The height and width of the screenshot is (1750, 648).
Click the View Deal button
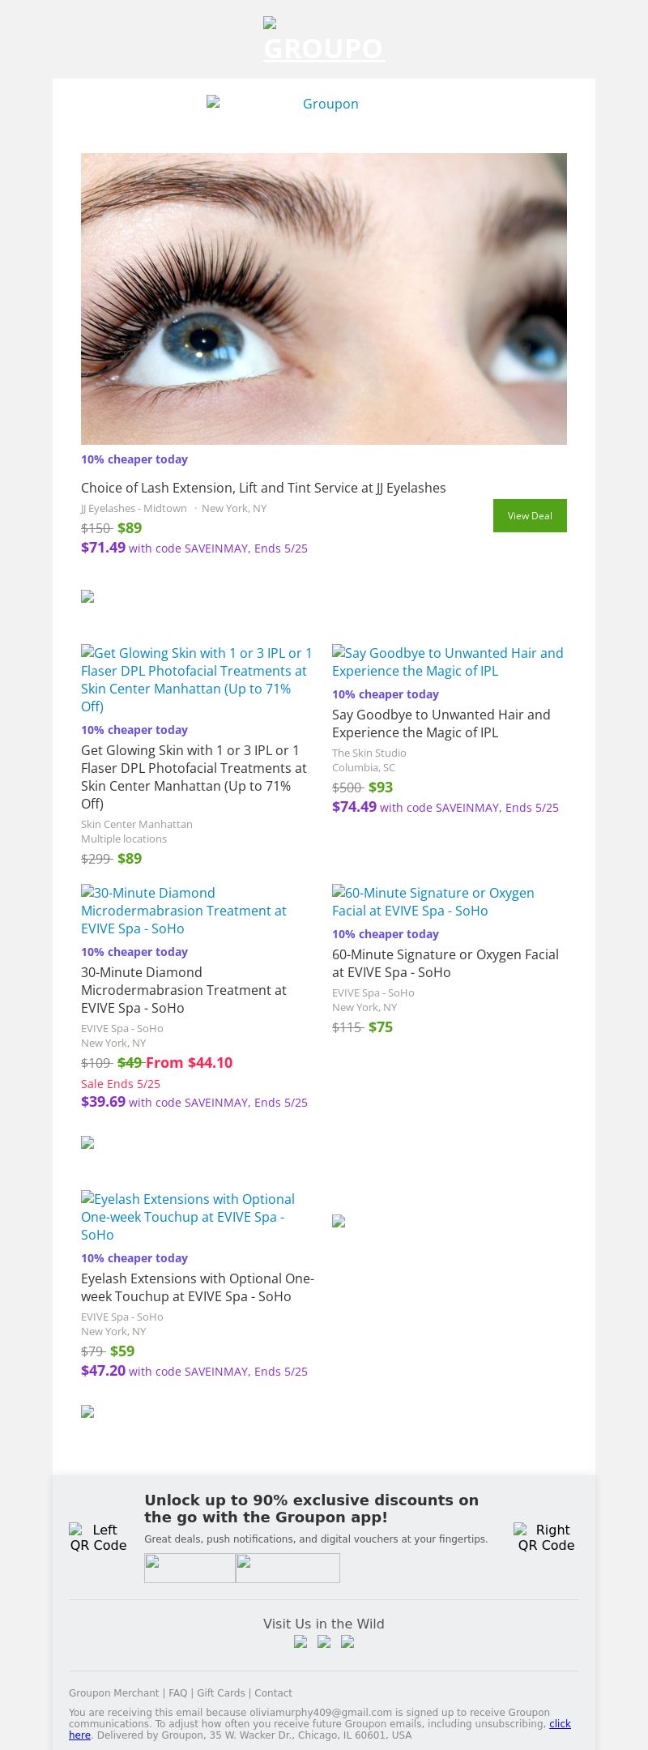[530, 515]
